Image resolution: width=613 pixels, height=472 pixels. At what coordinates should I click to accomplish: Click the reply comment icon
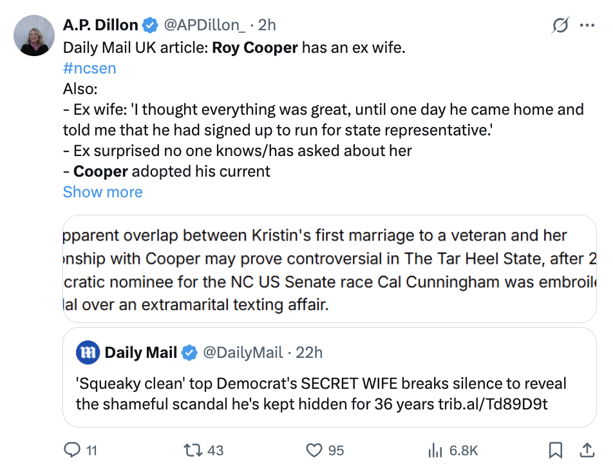click(71, 450)
